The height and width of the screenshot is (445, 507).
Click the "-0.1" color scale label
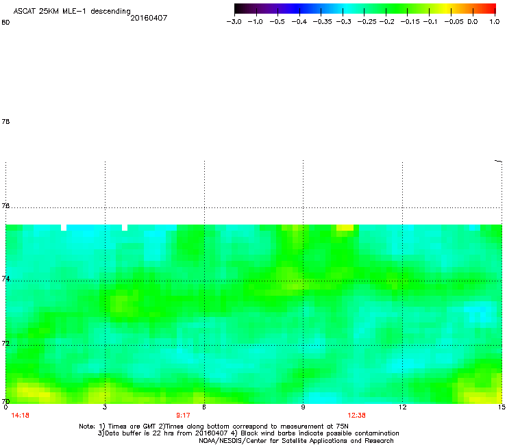(430, 22)
